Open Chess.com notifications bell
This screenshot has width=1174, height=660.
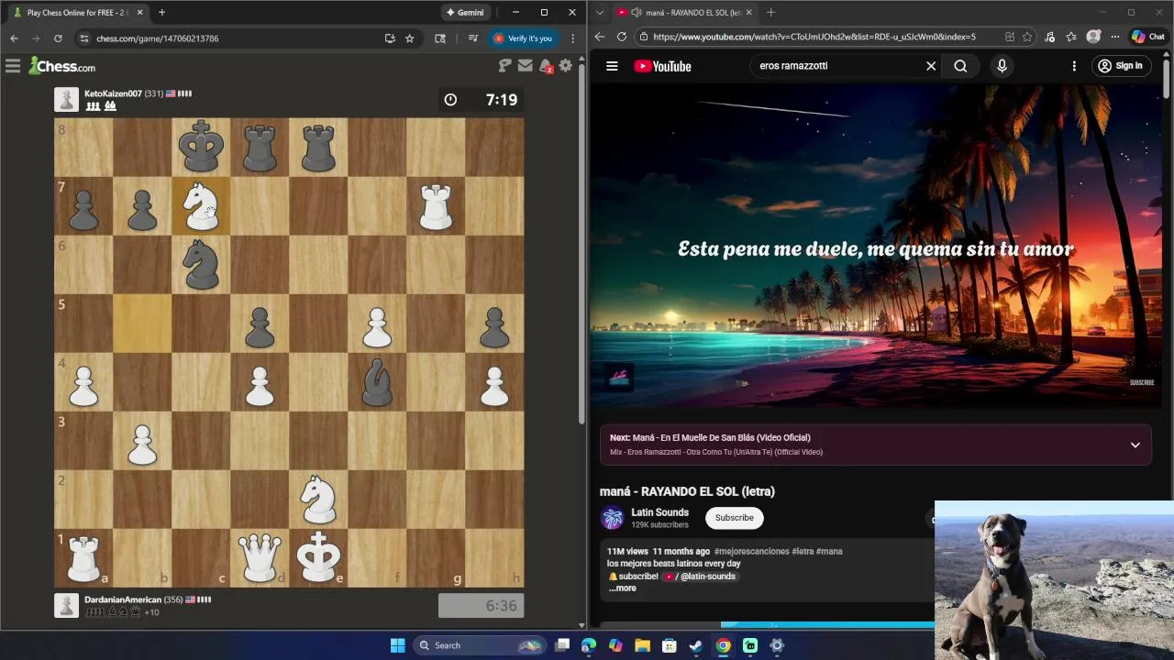coord(546,66)
